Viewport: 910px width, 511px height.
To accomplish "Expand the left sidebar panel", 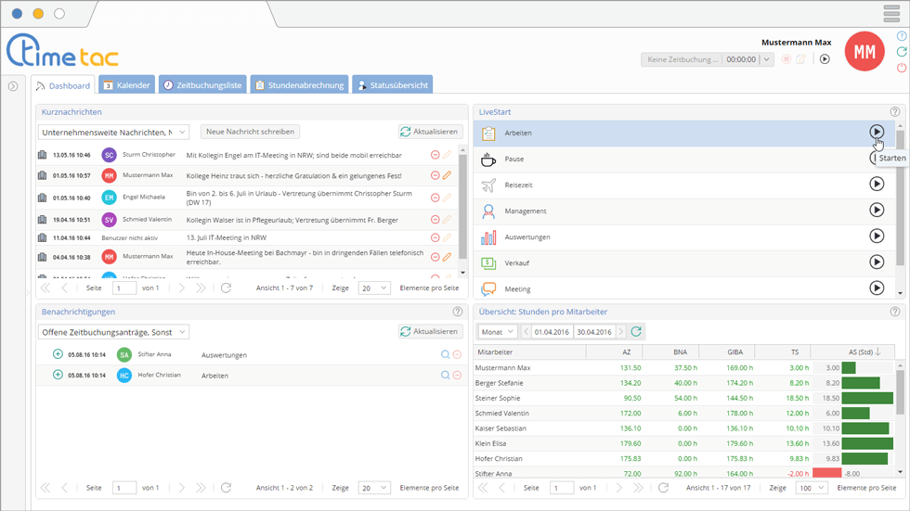I will point(13,86).
